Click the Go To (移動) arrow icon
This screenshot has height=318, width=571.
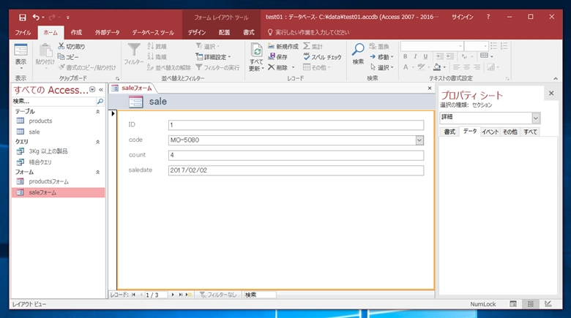click(x=373, y=57)
